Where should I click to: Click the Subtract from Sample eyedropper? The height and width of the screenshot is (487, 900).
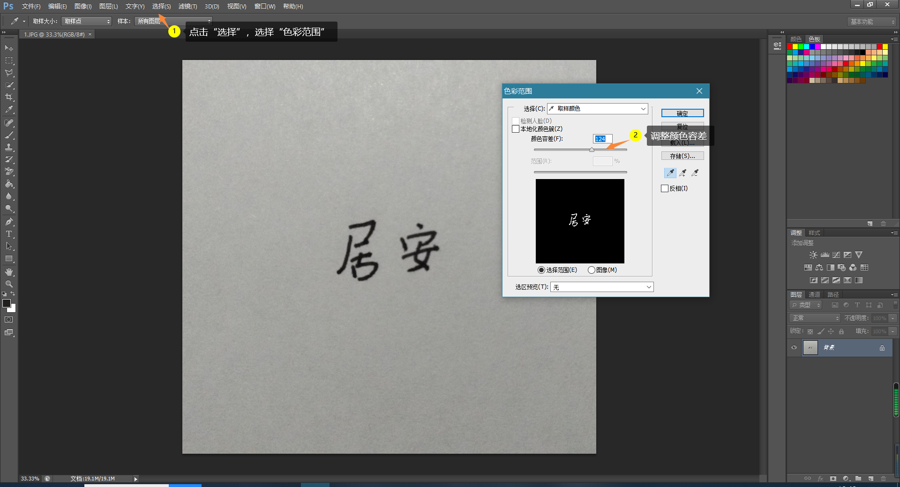pos(695,173)
